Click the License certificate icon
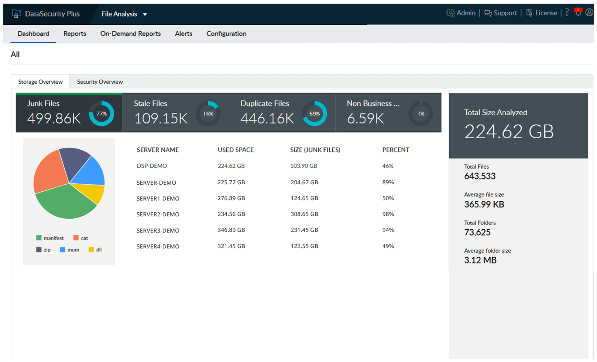The image size is (597, 362). point(529,13)
